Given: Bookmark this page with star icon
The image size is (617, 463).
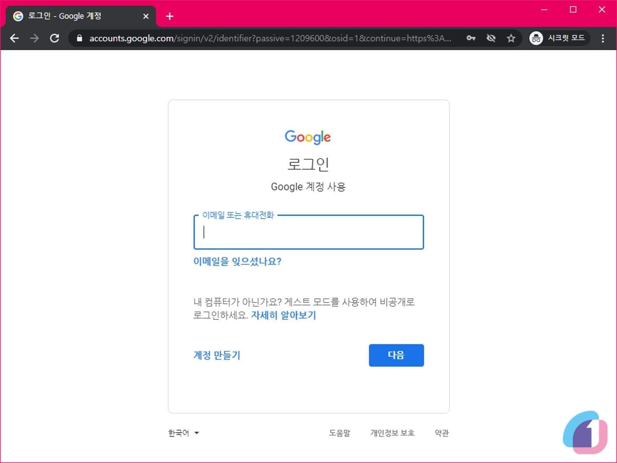Looking at the screenshot, I should pos(511,38).
